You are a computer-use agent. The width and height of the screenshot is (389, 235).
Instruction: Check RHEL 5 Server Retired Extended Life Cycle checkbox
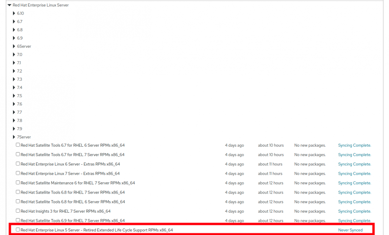tap(18, 230)
